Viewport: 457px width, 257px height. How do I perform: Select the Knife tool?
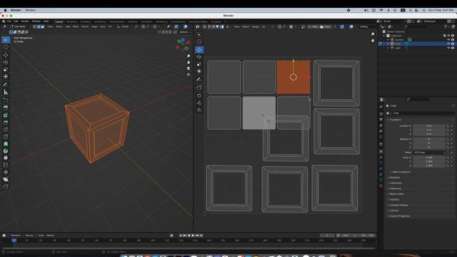point(6,136)
